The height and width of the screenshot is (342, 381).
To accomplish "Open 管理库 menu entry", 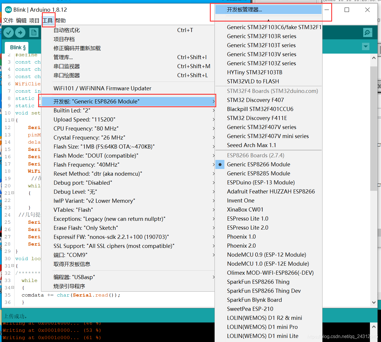I will point(128,57).
